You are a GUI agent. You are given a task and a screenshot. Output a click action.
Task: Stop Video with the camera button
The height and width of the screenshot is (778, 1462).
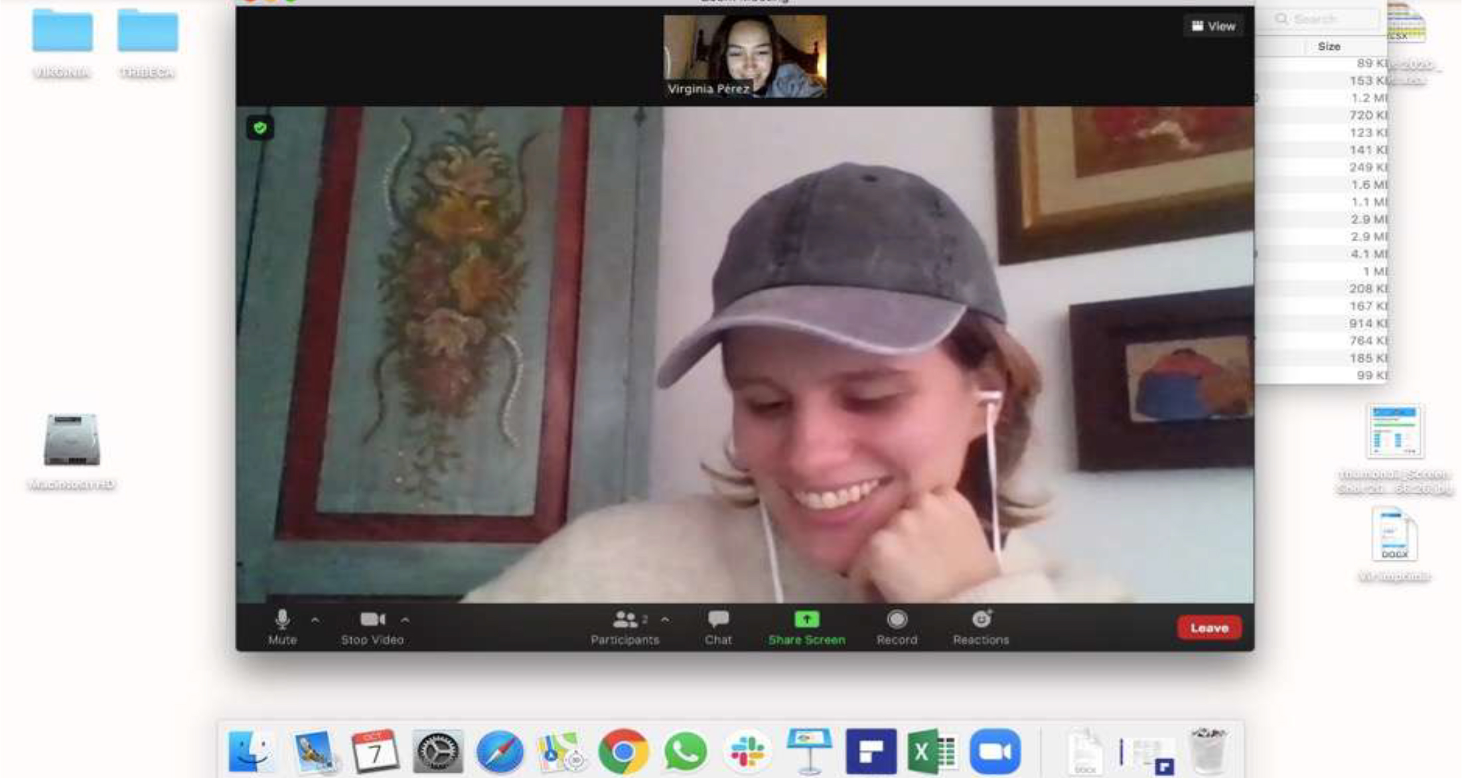(x=372, y=627)
